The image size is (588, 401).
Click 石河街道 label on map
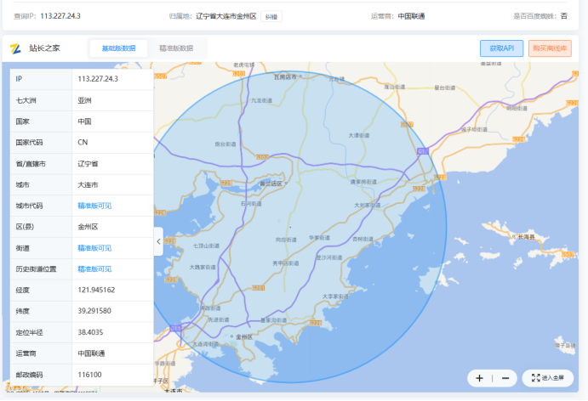[x=251, y=204]
